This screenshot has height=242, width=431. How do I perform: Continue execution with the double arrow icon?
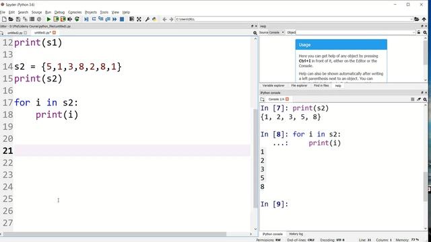(x=114, y=19)
